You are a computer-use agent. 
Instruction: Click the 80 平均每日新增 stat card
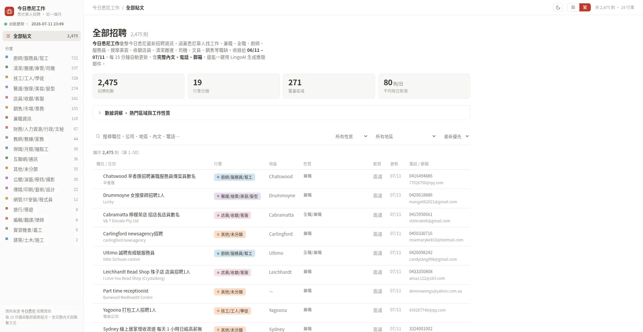click(x=424, y=86)
